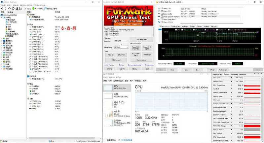Click the FurMark Quit button
This screenshot has width=264, height=143.
(147, 69)
